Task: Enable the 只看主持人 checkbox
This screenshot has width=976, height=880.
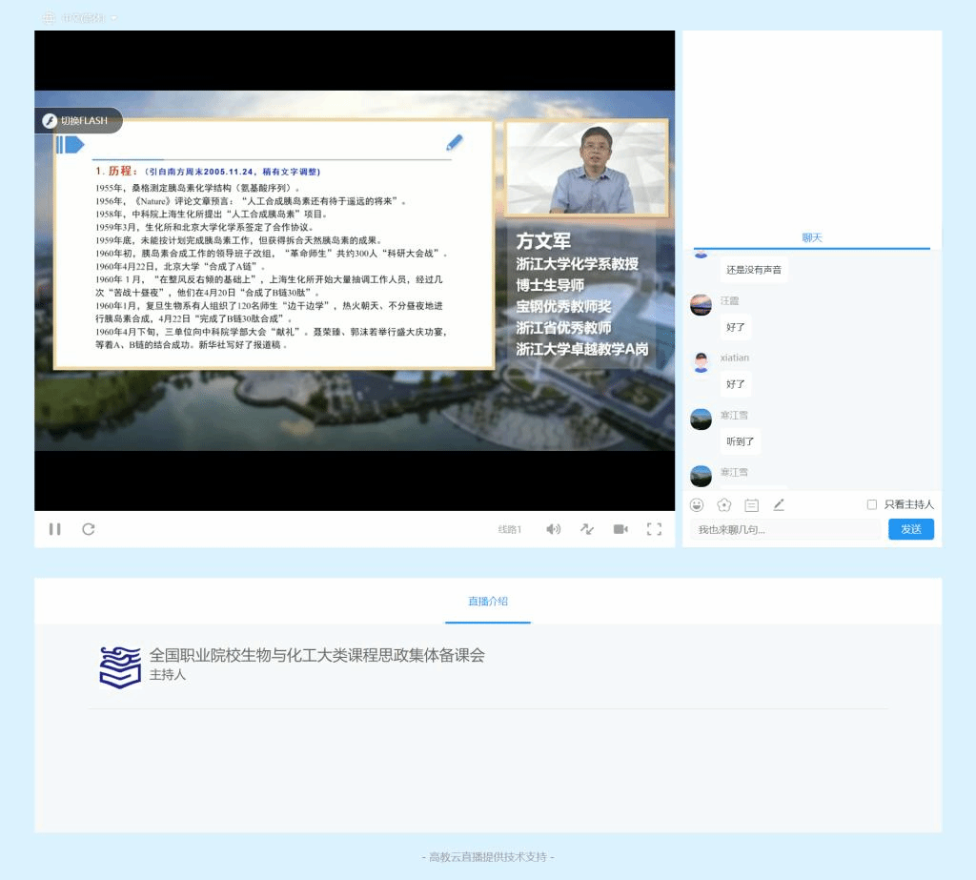Action: tap(871, 504)
